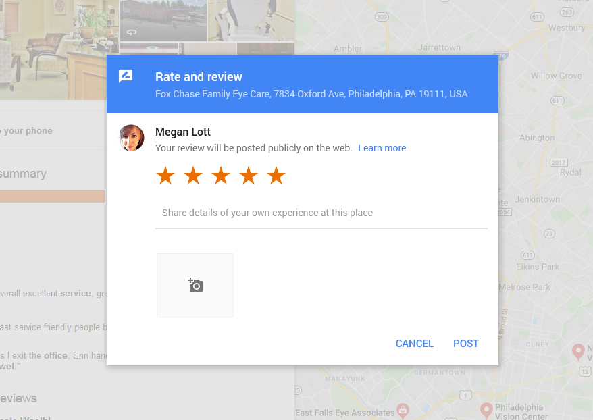This screenshot has height=420, width=593.
Task: Click the map pin near Olney
Action: pyautogui.click(x=578, y=352)
